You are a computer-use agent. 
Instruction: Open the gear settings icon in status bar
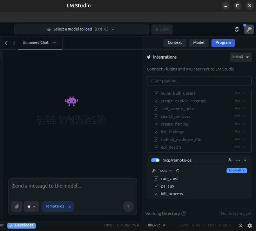click(250, 226)
